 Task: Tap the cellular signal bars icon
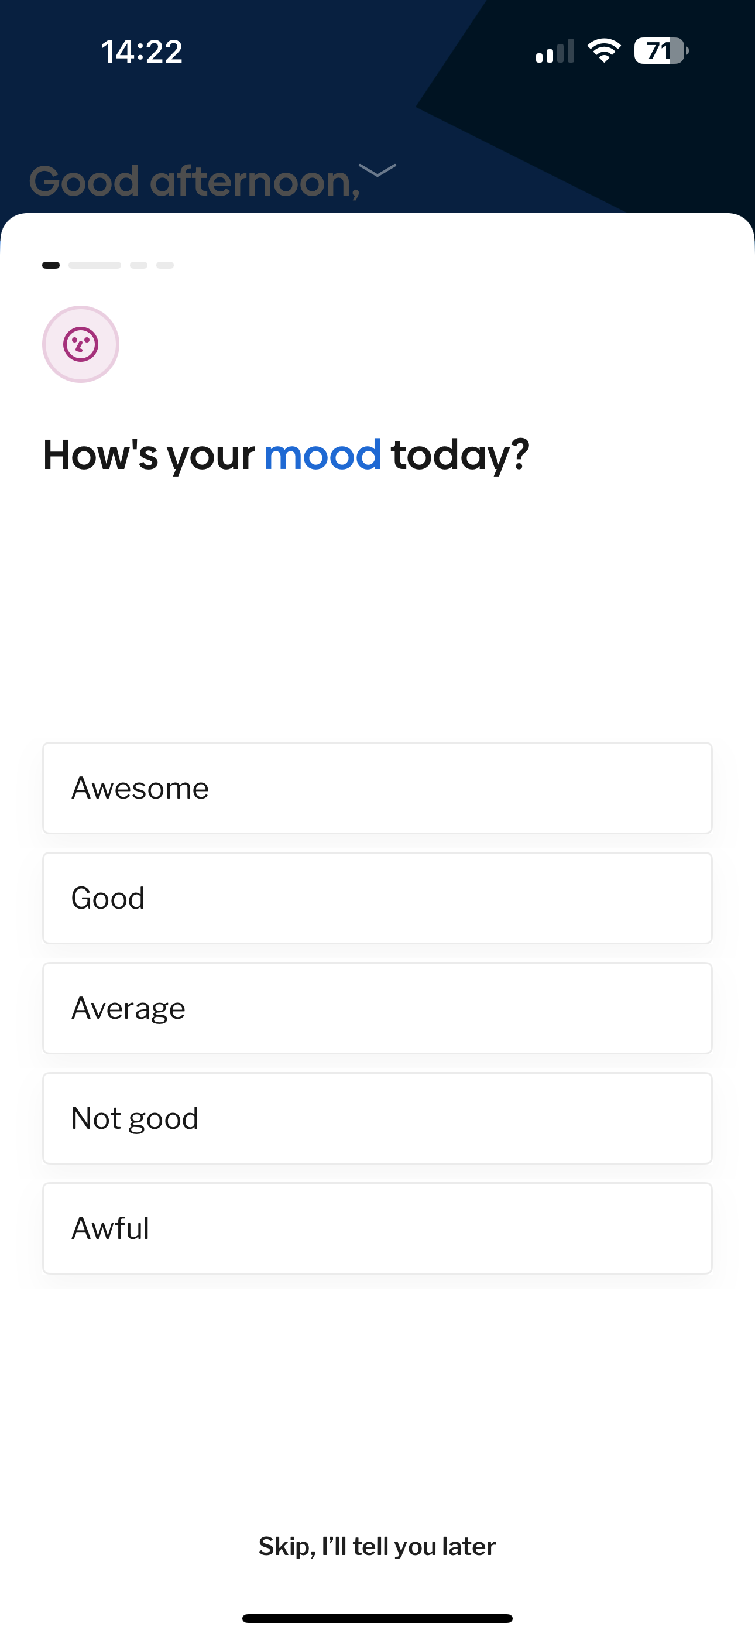[555, 51]
